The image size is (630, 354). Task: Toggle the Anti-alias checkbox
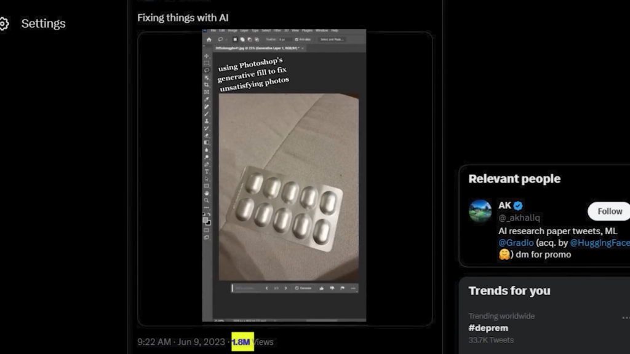click(297, 39)
